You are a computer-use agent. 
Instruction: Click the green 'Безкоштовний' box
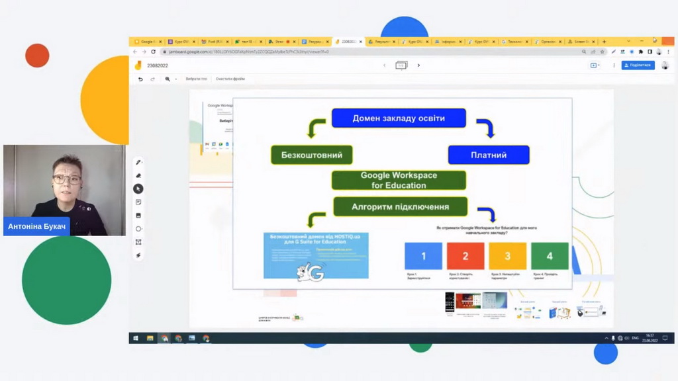pos(312,155)
